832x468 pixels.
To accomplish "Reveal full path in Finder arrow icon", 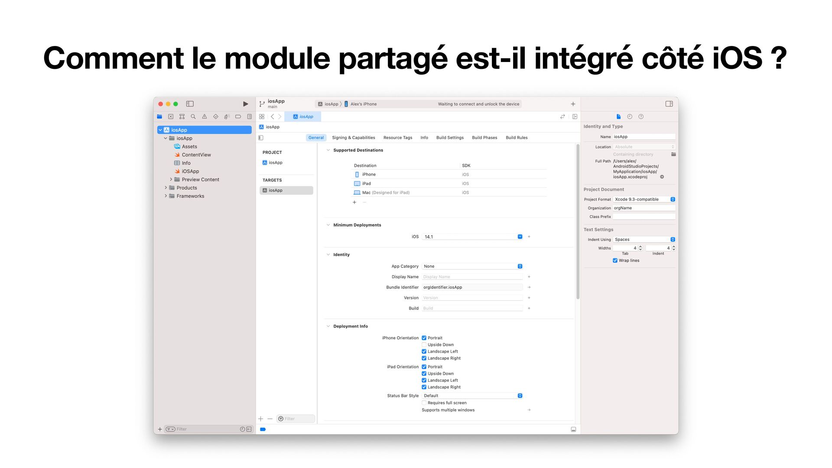I will click(662, 177).
